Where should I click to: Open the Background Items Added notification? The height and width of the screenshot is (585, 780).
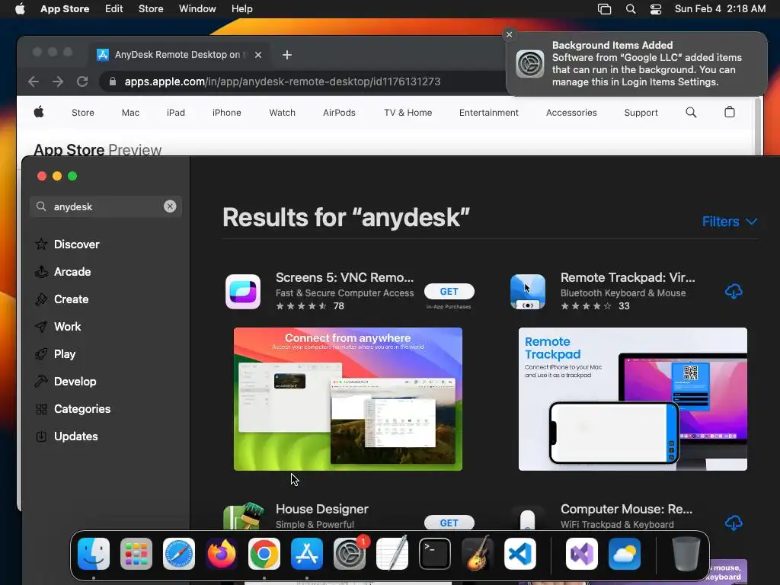637,64
